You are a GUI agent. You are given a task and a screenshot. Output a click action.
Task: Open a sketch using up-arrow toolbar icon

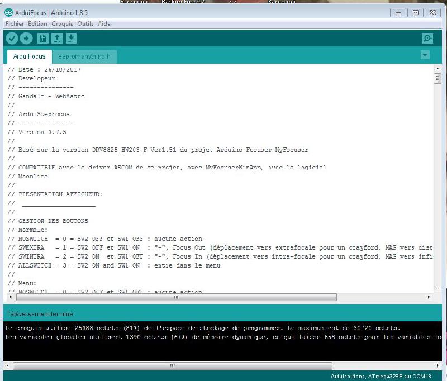[x=57, y=38]
